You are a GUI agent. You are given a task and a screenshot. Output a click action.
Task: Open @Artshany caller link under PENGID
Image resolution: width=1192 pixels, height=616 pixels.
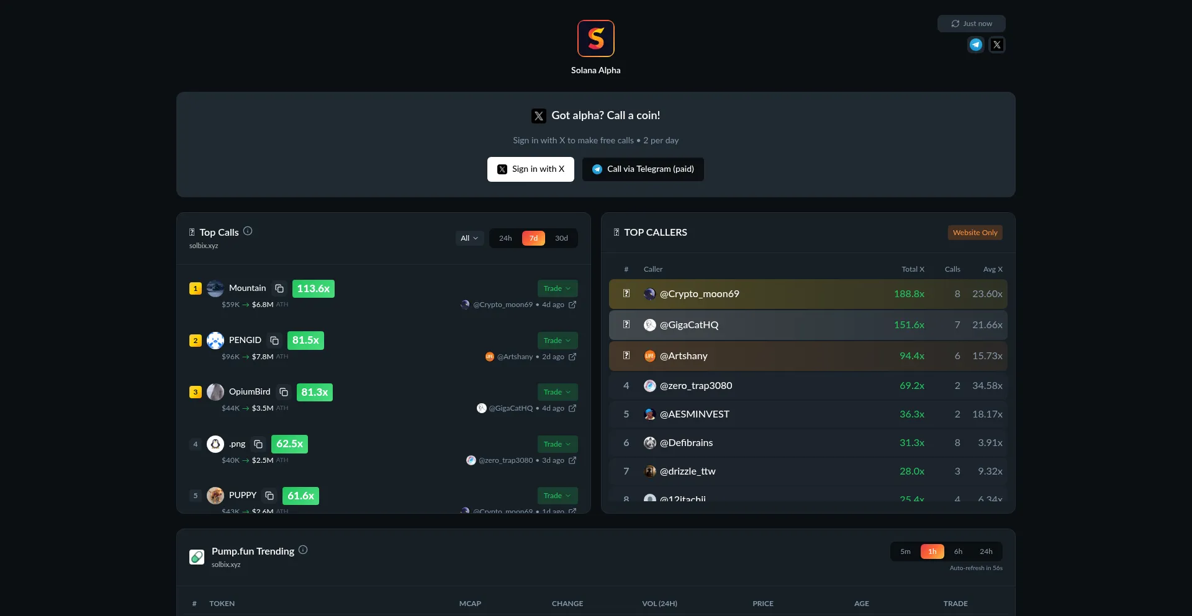[515, 357]
